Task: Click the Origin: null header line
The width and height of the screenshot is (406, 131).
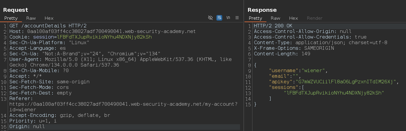Action: [x=27, y=127]
